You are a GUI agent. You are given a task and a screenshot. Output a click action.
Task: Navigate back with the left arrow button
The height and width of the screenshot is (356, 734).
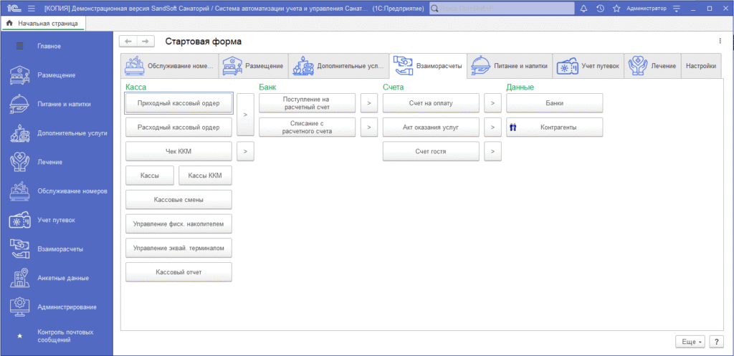tap(127, 42)
